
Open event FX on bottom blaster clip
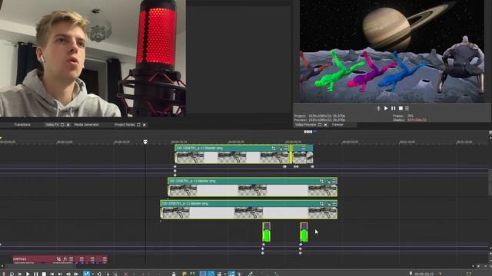point(328,204)
